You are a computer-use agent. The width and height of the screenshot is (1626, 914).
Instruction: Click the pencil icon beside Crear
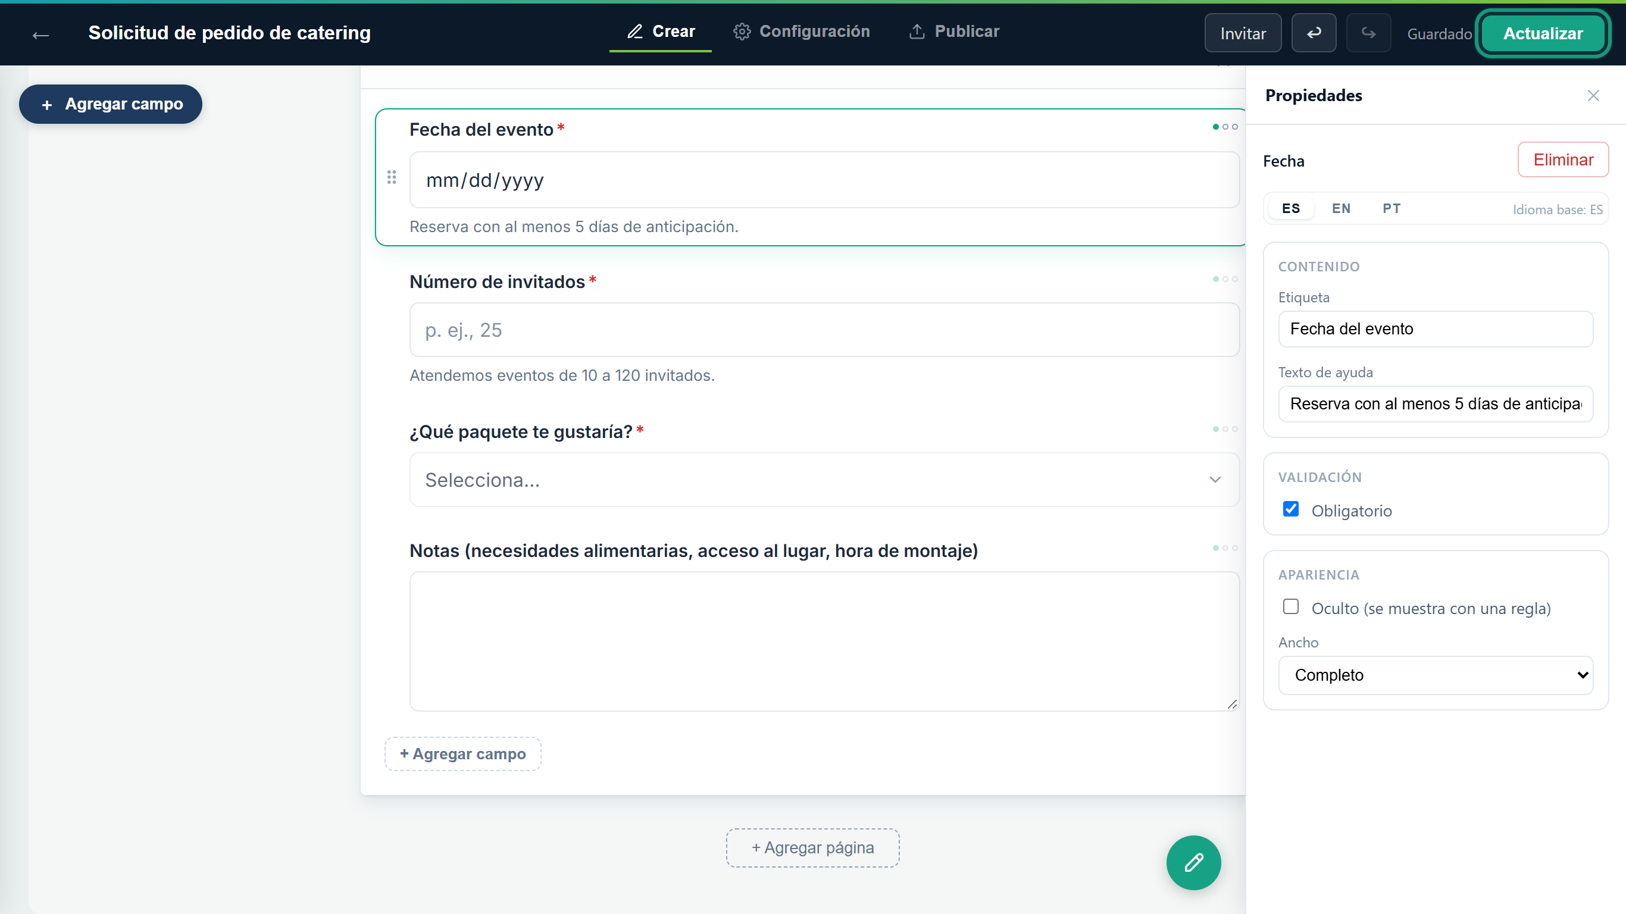634,31
